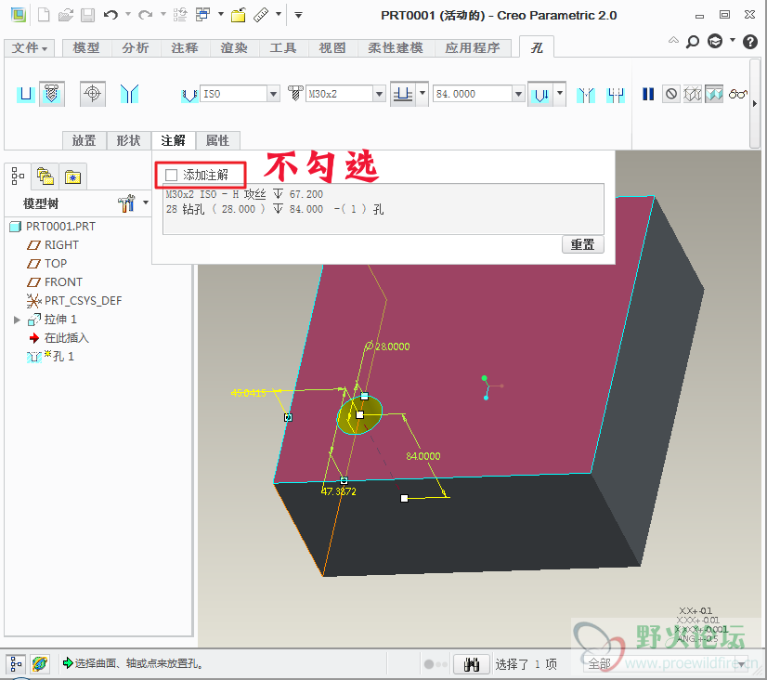
Task: Undo the last action
Action: (110, 15)
